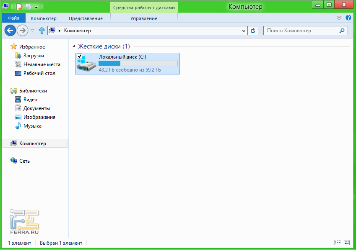Click the Загрузки folder icon

pos(18,55)
